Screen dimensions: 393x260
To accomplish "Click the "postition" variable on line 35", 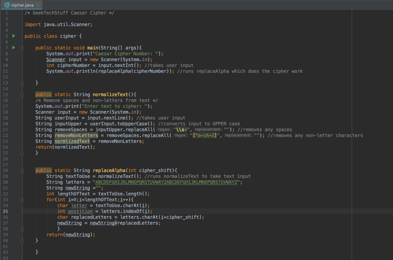I will click(81, 211).
